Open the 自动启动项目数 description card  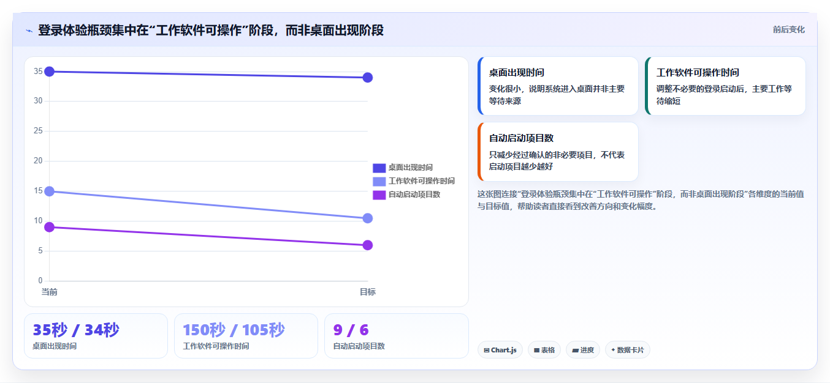(558, 152)
